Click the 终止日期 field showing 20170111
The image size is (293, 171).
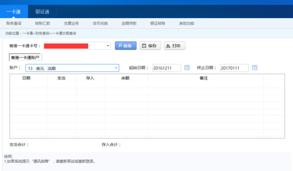pyautogui.click(x=234, y=68)
